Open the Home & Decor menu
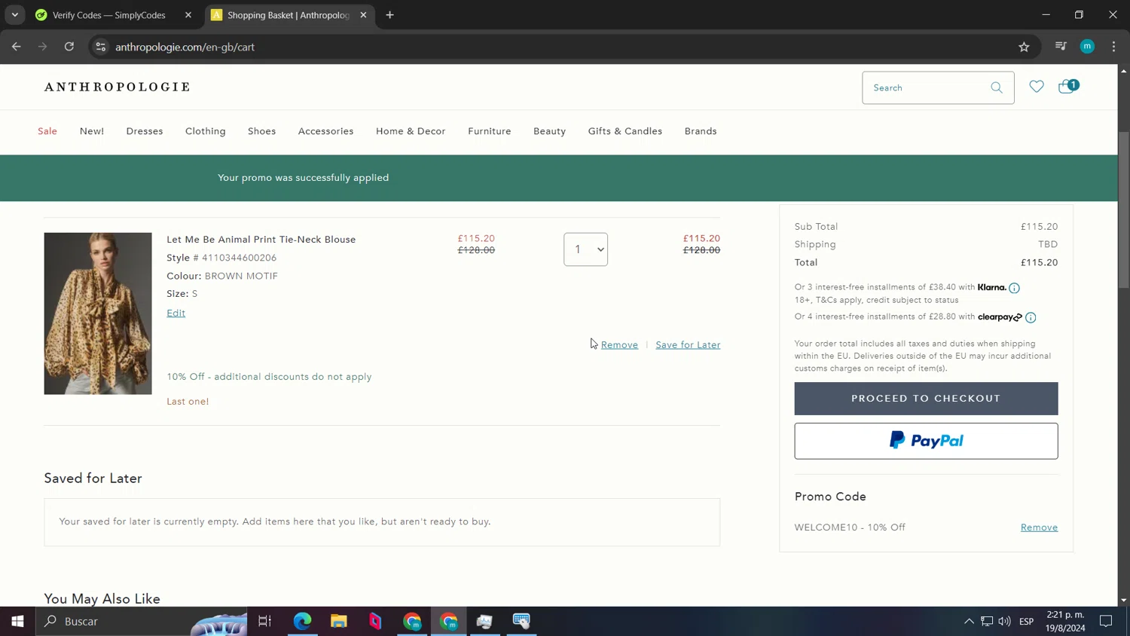 [x=411, y=131]
